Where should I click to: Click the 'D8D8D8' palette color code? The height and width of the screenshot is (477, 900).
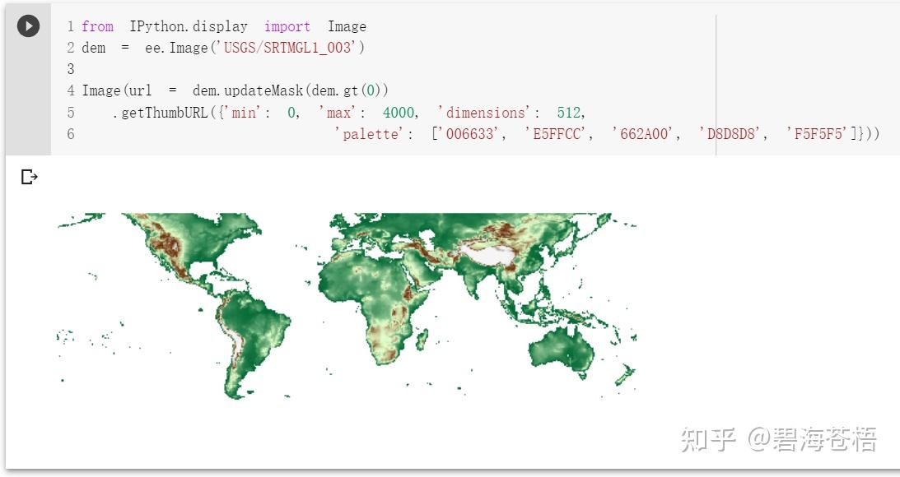click(x=730, y=134)
